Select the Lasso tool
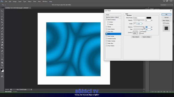Screen dimensions: 174x97 point(2,17)
